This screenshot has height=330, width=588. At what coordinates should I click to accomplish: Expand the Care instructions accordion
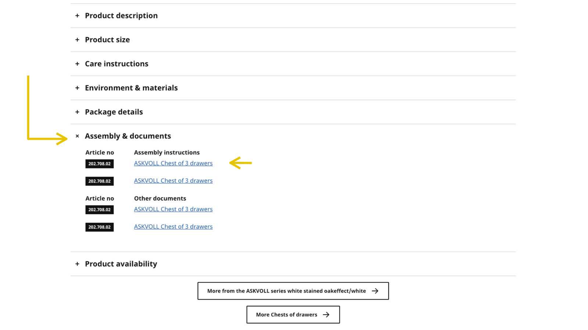[x=116, y=64]
